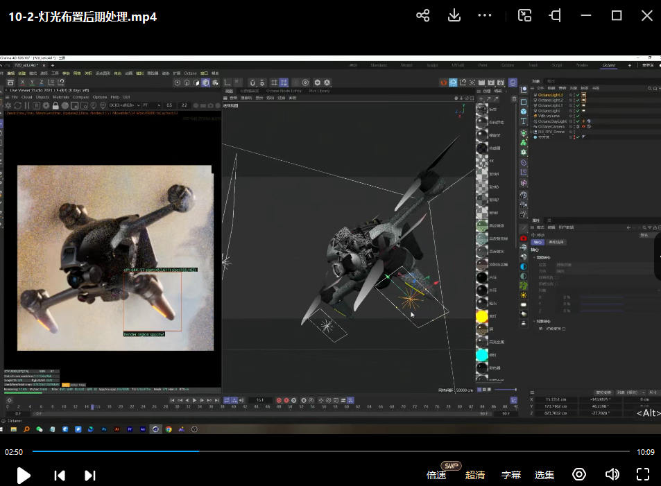Viewport: 661px width, 486px height.
Task: Click the 选集 episode list button
Action: pos(544,475)
